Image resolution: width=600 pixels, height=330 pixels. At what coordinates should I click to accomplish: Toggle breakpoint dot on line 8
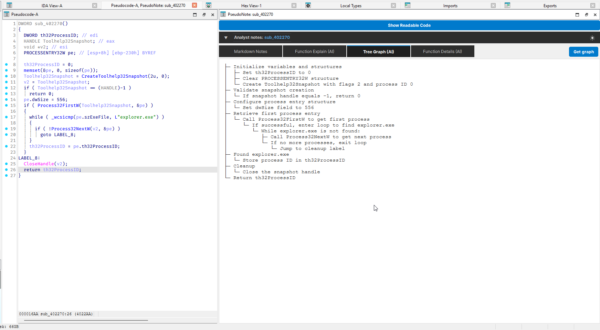[x=6, y=64]
